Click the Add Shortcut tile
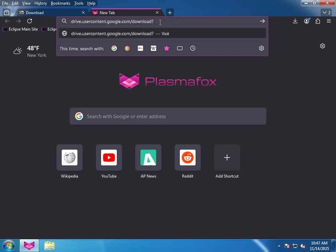Image resolution: width=336 pixels, height=252 pixels. click(227, 157)
